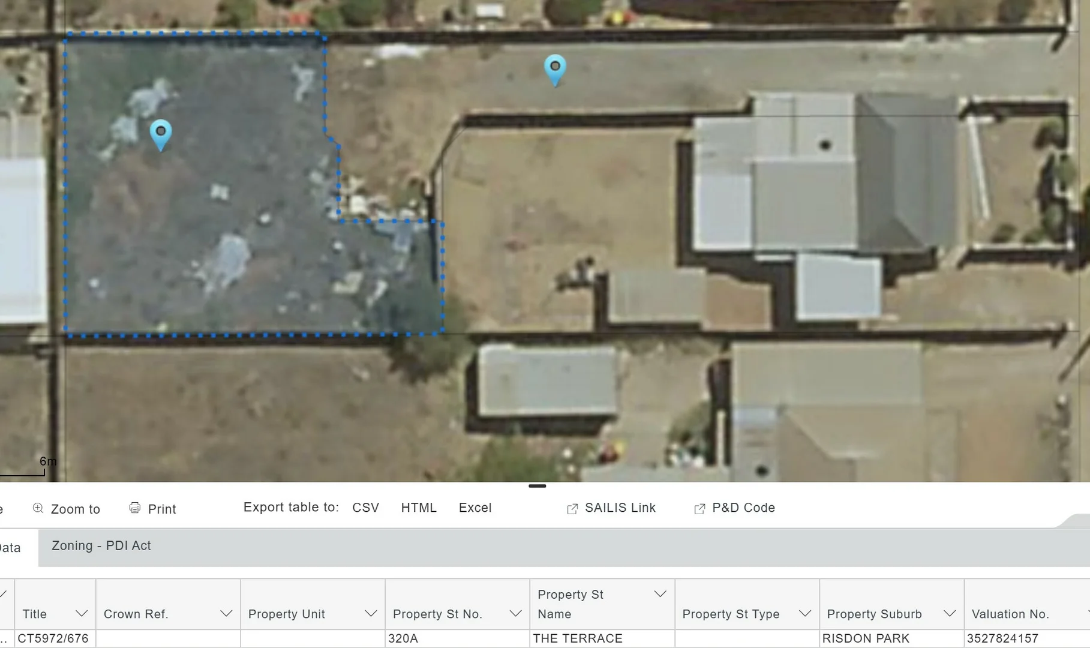
Task: Click the RISDON PARK suburb cell
Action: point(866,638)
